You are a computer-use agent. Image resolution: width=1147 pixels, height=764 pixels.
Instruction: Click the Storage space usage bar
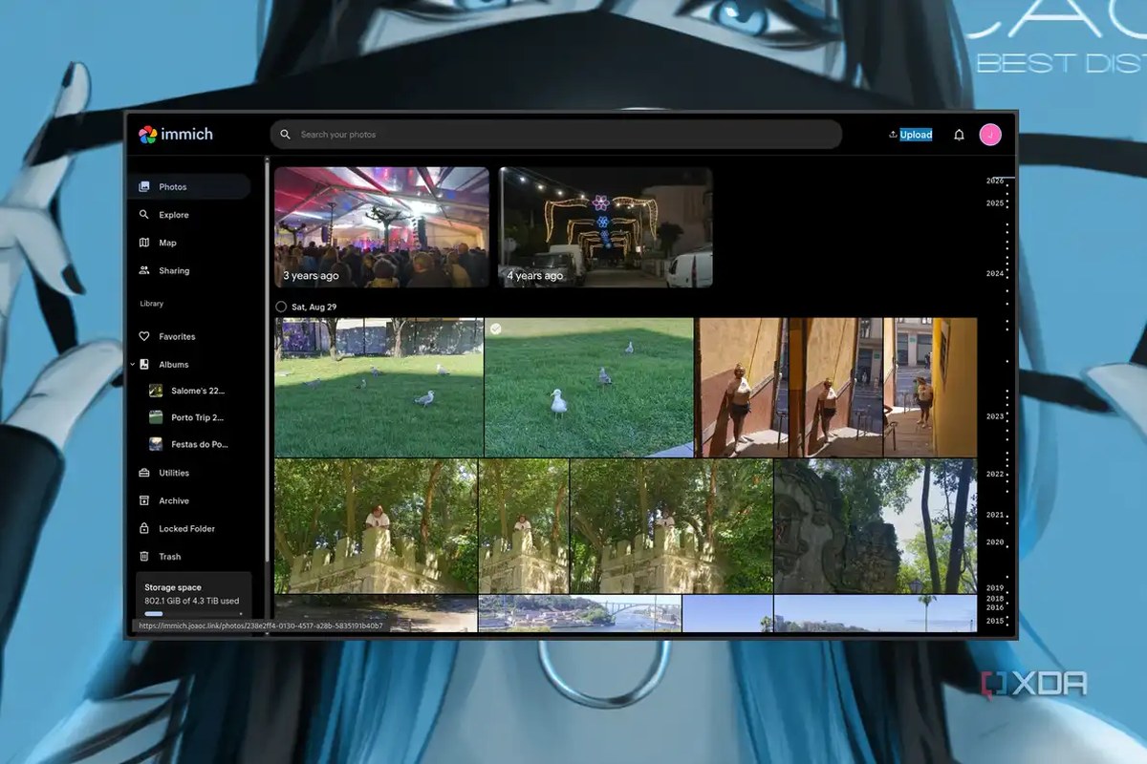(193, 614)
